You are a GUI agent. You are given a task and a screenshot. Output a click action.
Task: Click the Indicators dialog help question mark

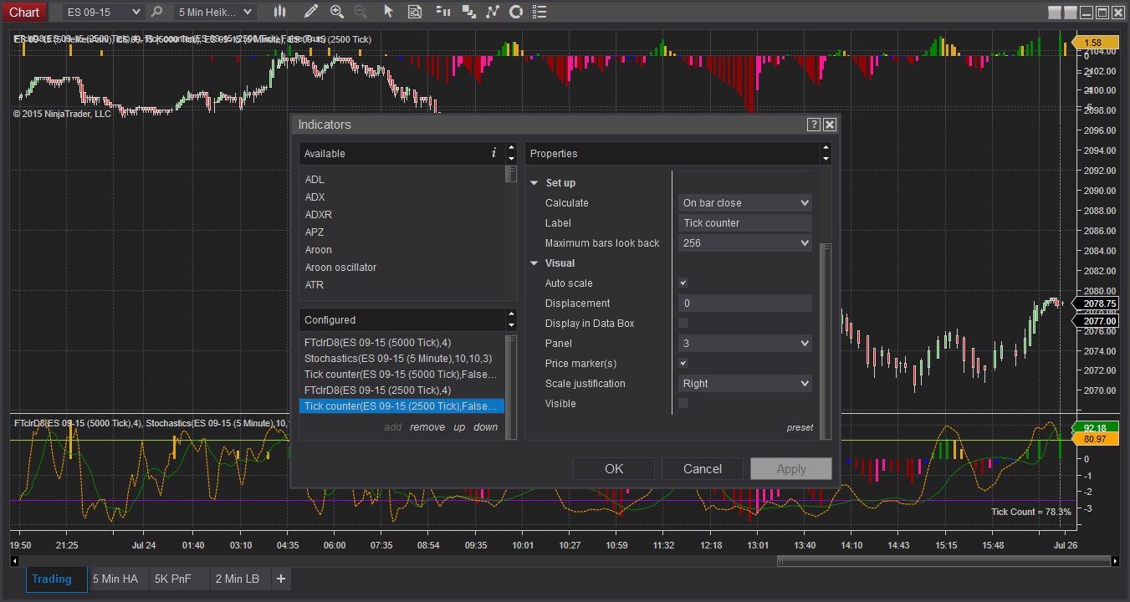pyautogui.click(x=813, y=125)
